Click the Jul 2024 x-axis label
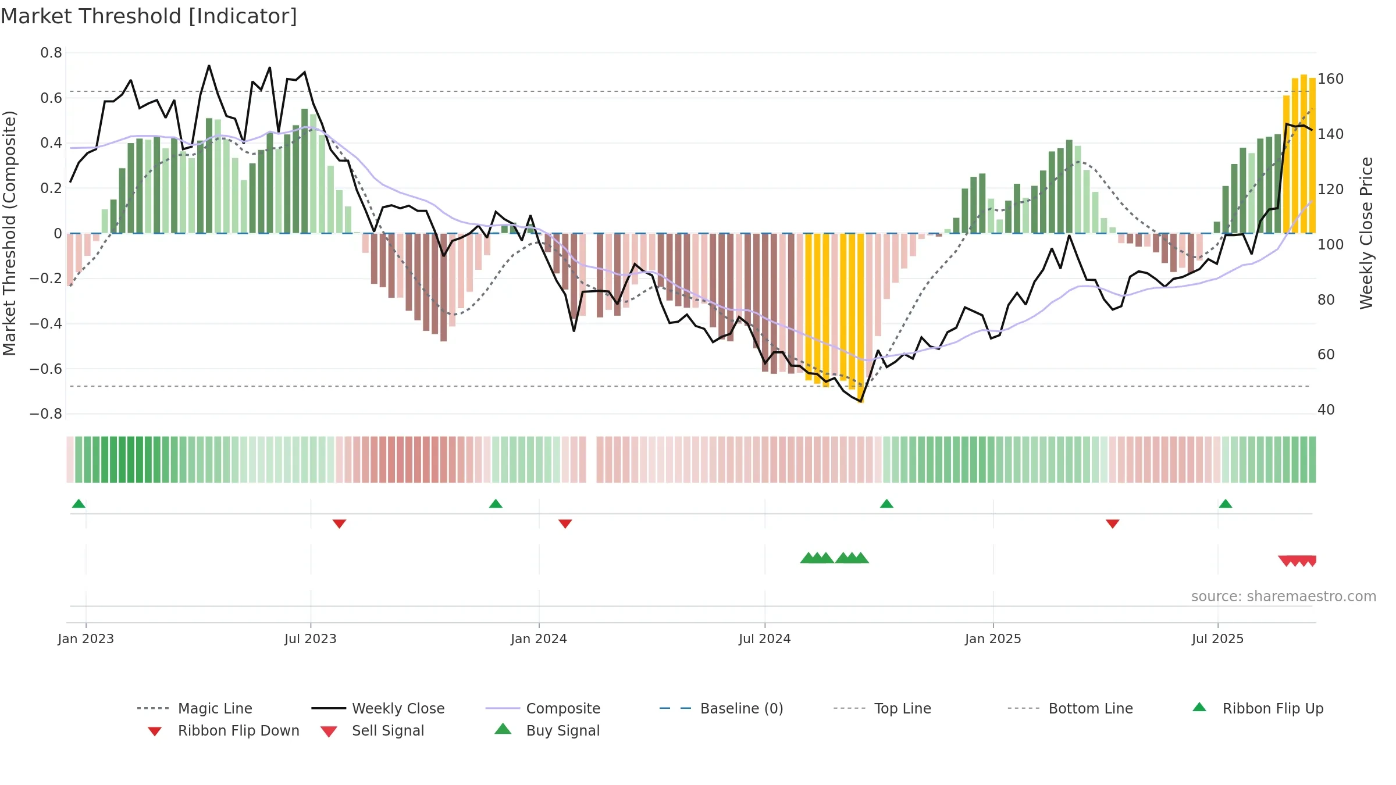 (765, 639)
